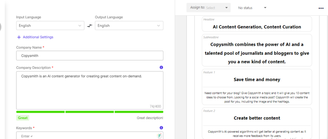Click the Company Name label
Viewport: 328px width, 139px height.
pos(29,47)
